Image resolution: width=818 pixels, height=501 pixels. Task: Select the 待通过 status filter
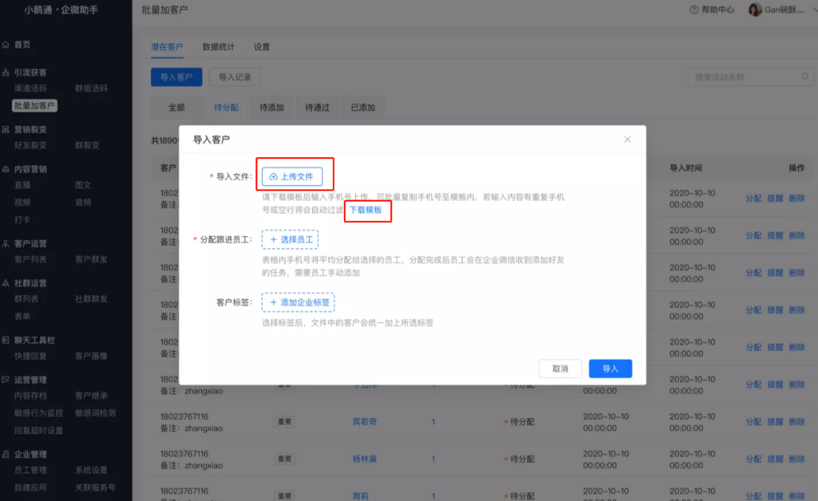(x=317, y=108)
